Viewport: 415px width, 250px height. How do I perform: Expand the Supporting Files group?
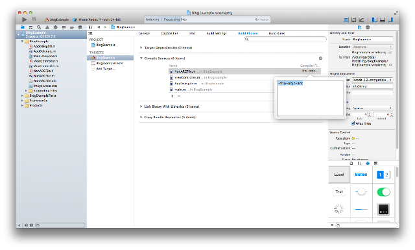coord(26,91)
